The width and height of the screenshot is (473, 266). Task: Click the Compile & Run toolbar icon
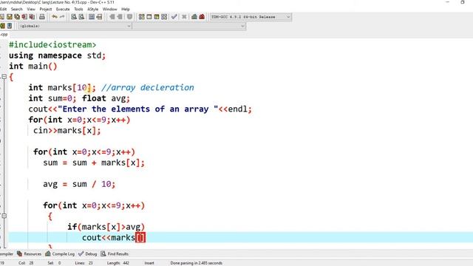(x=157, y=17)
